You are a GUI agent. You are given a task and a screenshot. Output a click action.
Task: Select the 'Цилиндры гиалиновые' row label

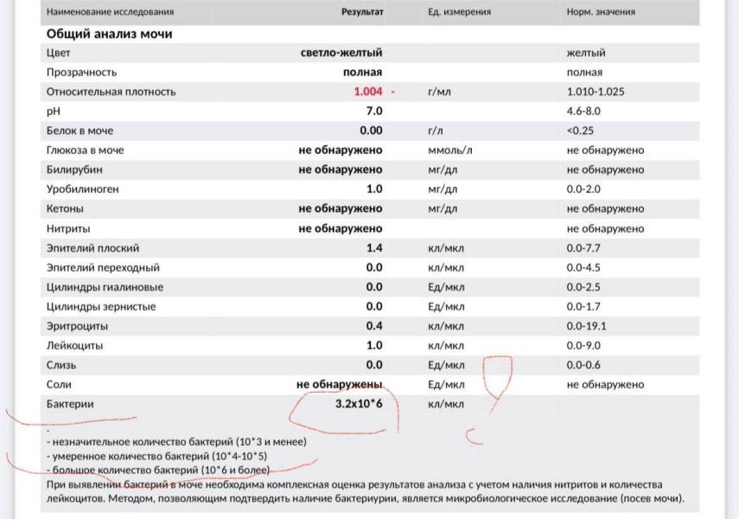[x=105, y=287]
